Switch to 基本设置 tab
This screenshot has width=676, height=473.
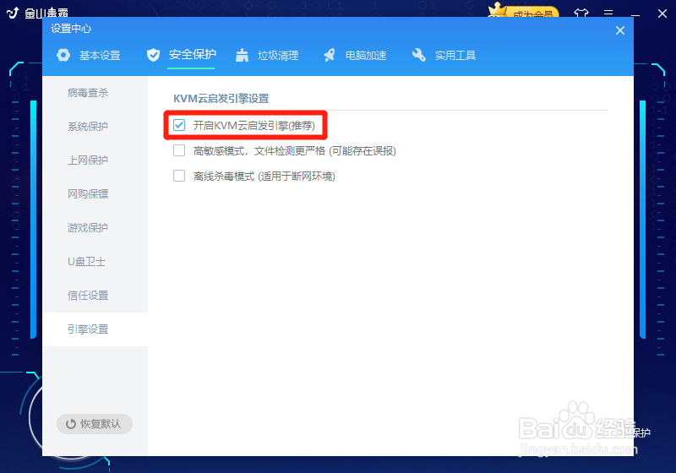coord(89,55)
